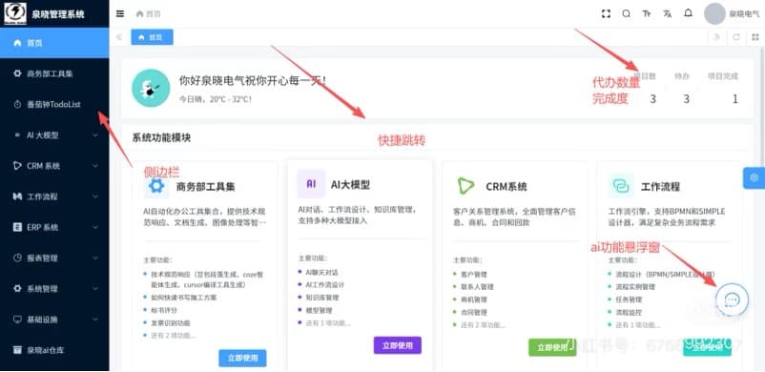Expand the 报表管理 sidebar chevron
765x372 pixels.
[x=95, y=258]
